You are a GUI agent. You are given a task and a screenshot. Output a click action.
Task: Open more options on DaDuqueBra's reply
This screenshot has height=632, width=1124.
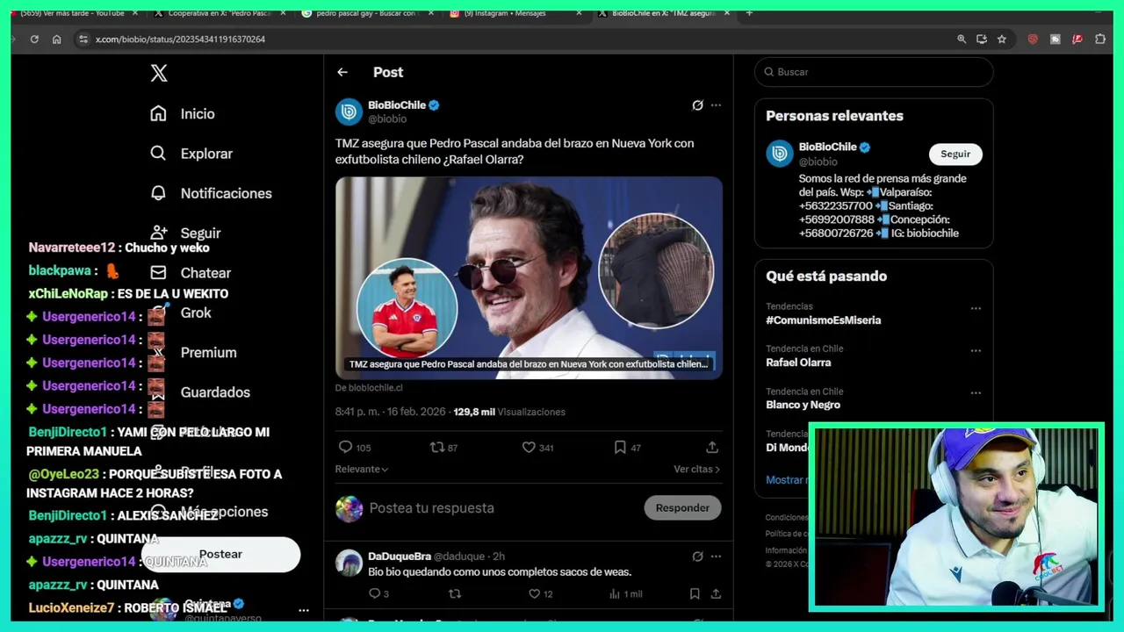(716, 557)
